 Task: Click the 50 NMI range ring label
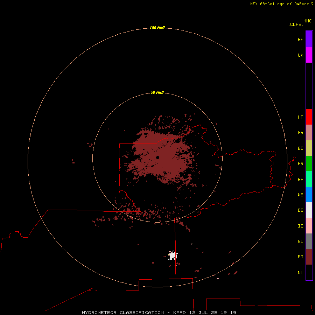click(x=157, y=92)
